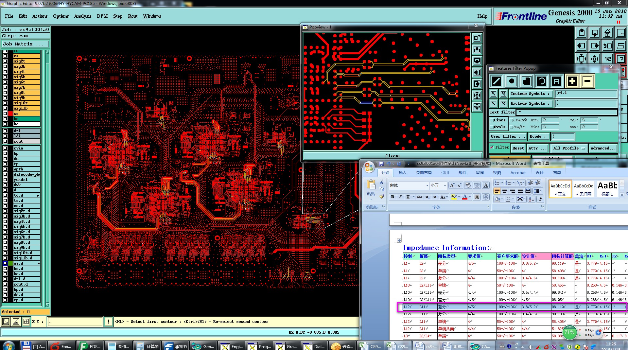
Task: Select the Arcs feature filter icon
Action: point(542,81)
